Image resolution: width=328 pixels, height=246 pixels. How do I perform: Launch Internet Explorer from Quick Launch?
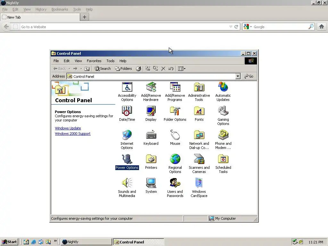click(x=33, y=242)
